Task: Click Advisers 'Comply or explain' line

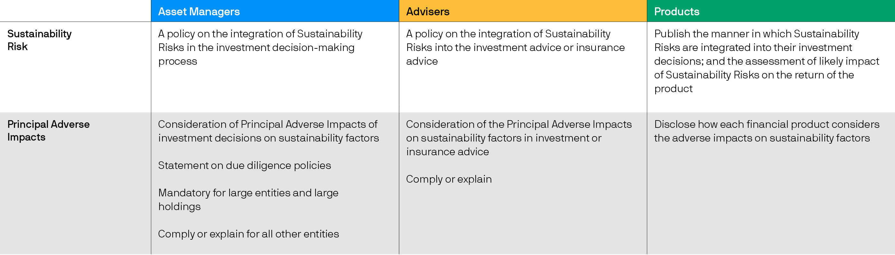Action: [449, 179]
